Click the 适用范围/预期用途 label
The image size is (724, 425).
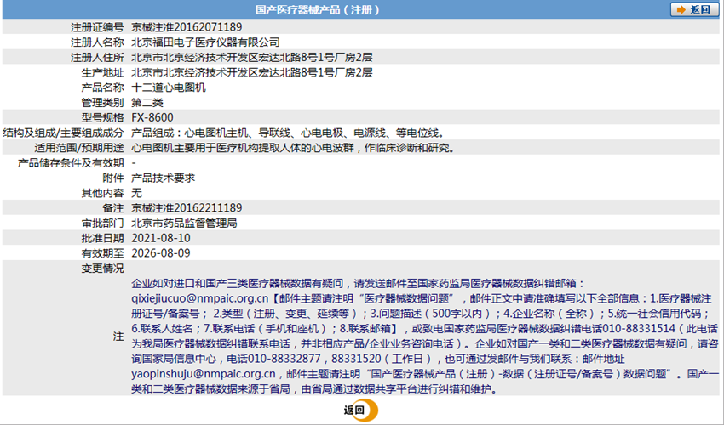pos(79,148)
